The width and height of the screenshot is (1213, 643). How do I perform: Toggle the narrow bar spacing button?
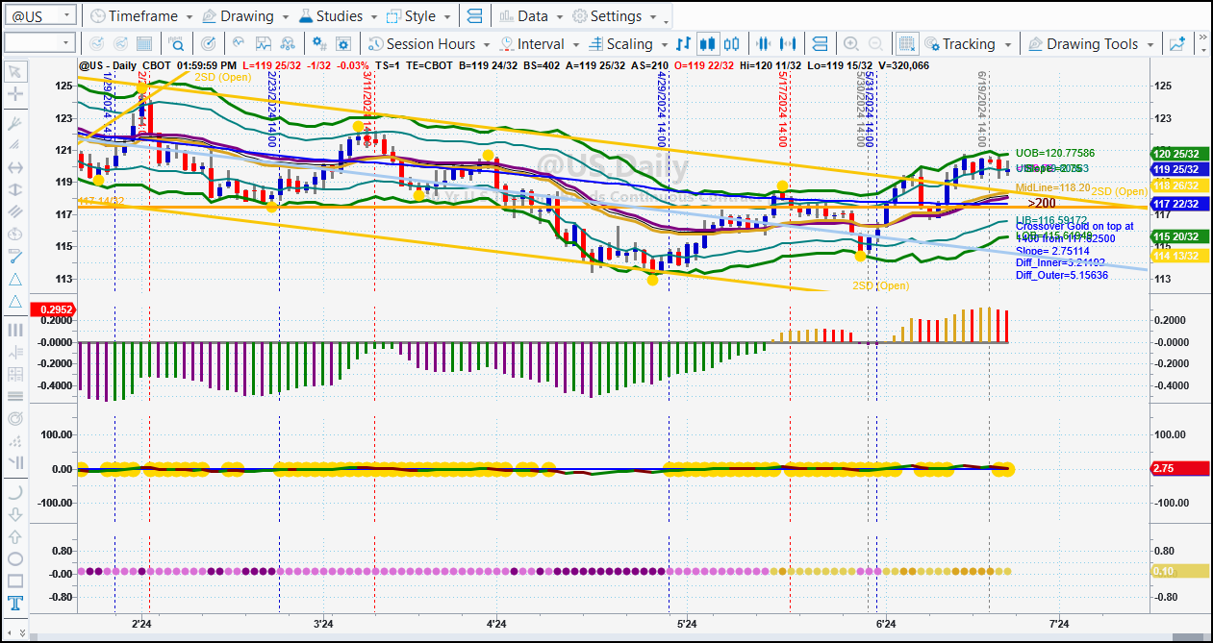coord(764,44)
